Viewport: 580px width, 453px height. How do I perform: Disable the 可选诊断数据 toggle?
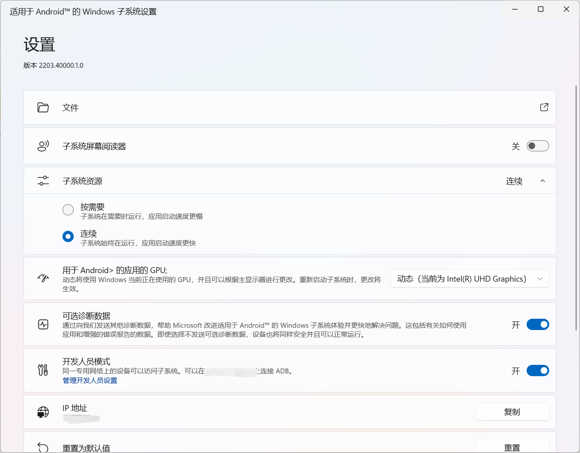click(x=537, y=324)
